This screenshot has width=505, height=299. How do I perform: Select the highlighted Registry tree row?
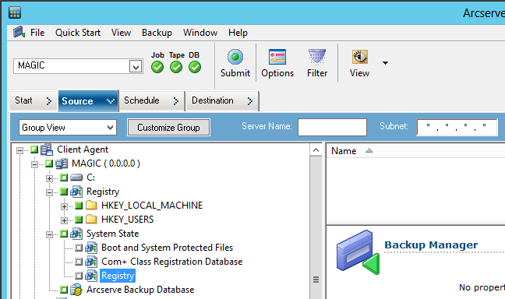(118, 276)
